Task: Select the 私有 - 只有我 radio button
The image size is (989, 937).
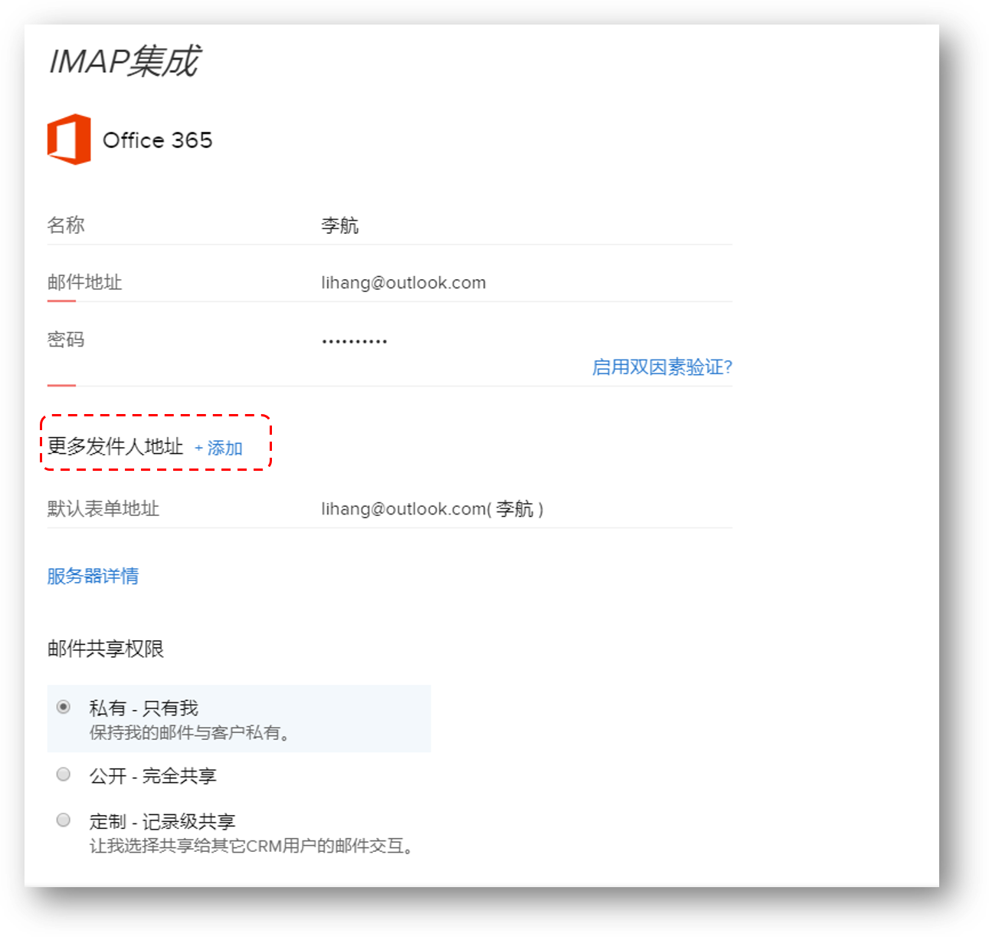Action: (x=64, y=707)
